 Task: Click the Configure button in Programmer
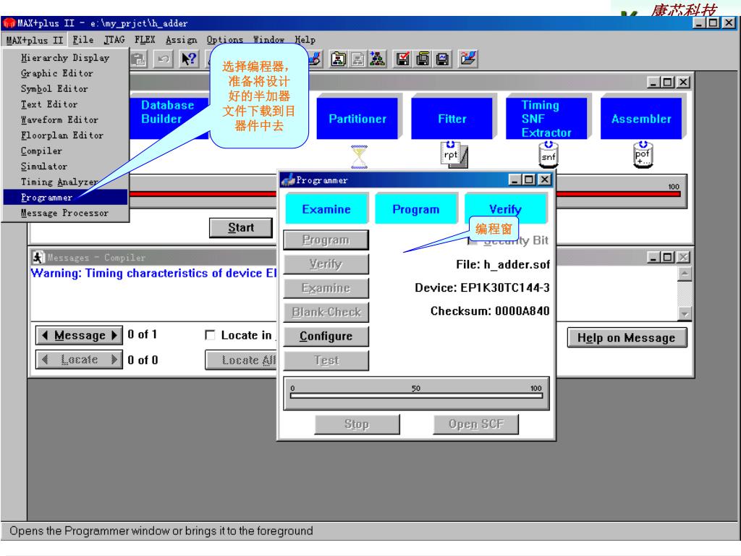[x=326, y=336]
